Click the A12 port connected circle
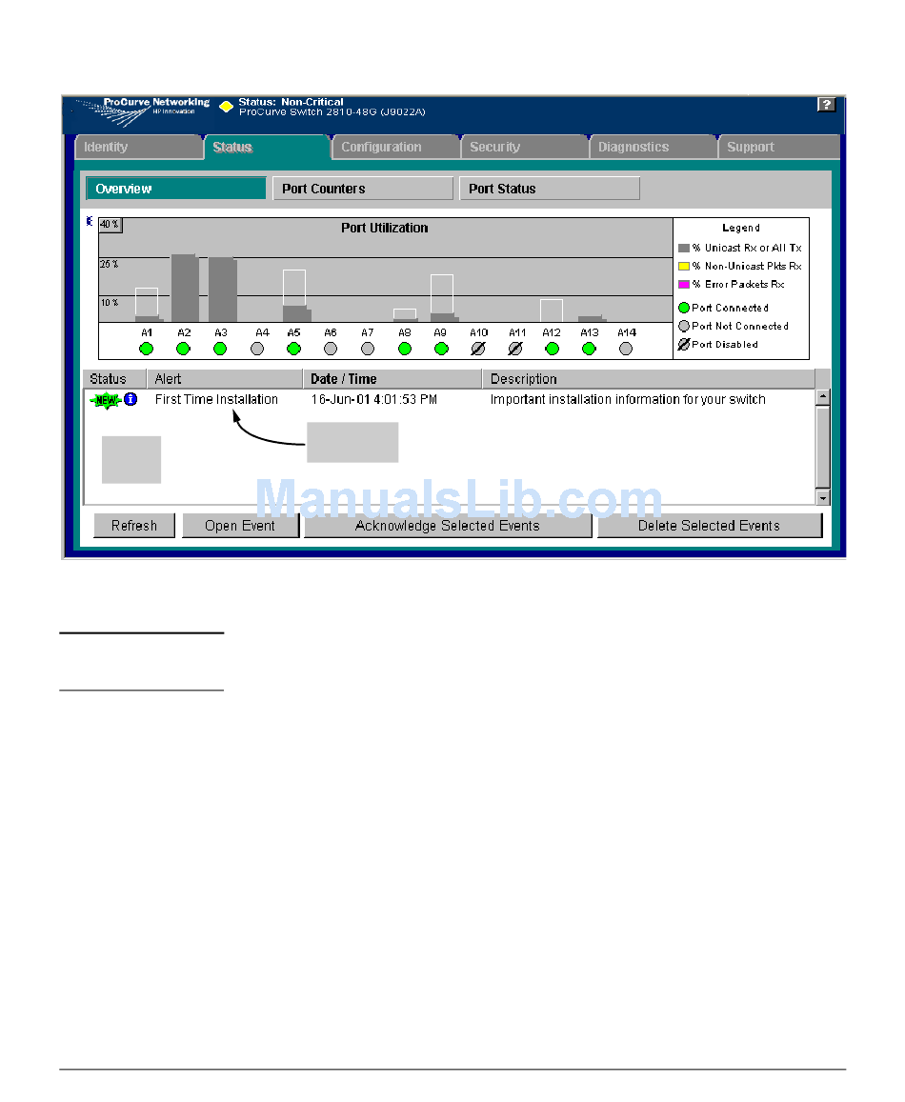905x1102 pixels. click(552, 349)
